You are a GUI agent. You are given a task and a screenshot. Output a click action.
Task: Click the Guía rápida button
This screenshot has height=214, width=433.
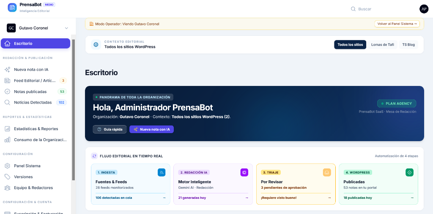pos(110,129)
